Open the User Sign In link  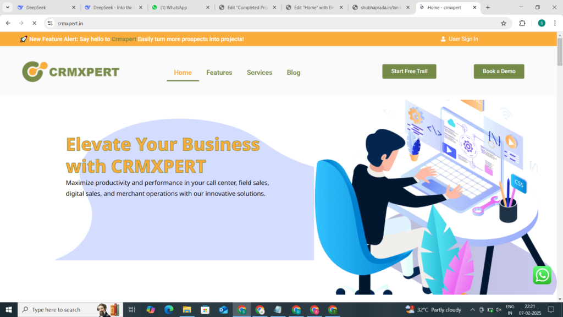click(x=459, y=39)
